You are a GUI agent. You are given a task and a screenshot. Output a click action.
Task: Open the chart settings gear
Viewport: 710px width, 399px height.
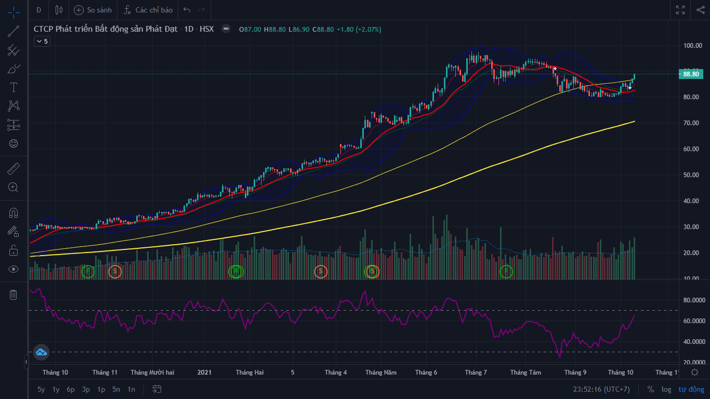[x=694, y=372]
